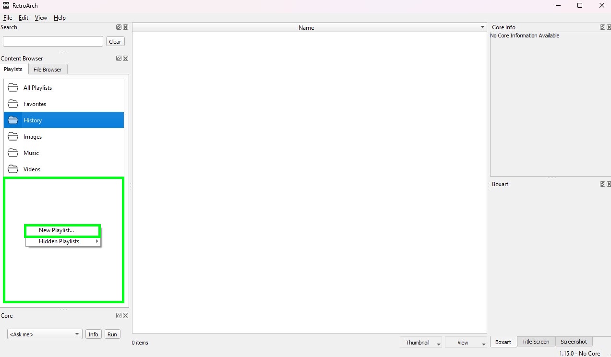Screen dimensions: 611x357
Task: Select the Music playlist
Action: tap(64, 153)
